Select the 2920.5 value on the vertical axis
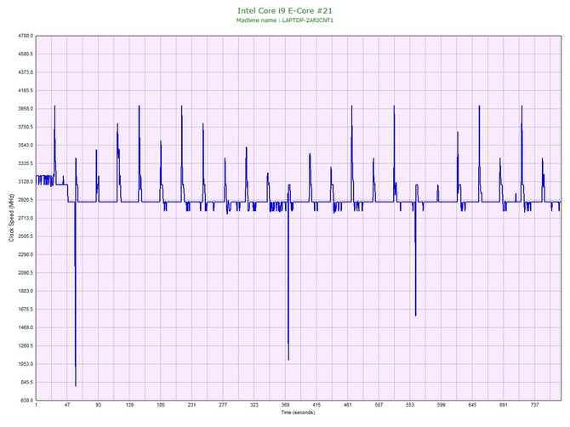 (x=26, y=200)
